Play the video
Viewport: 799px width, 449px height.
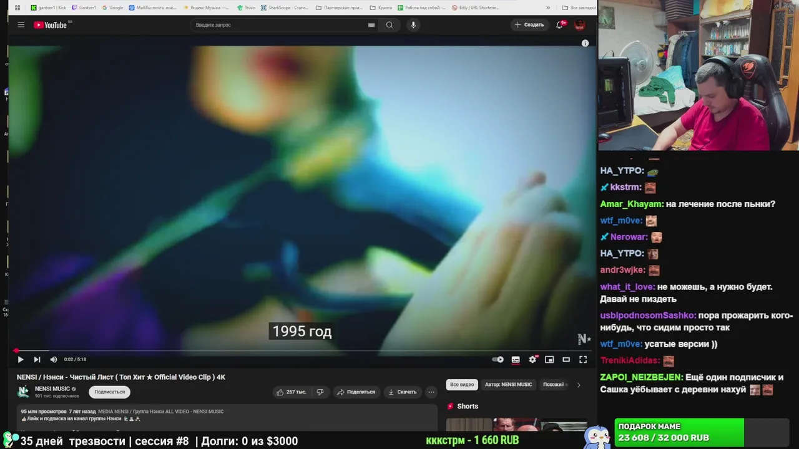[x=20, y=359]
